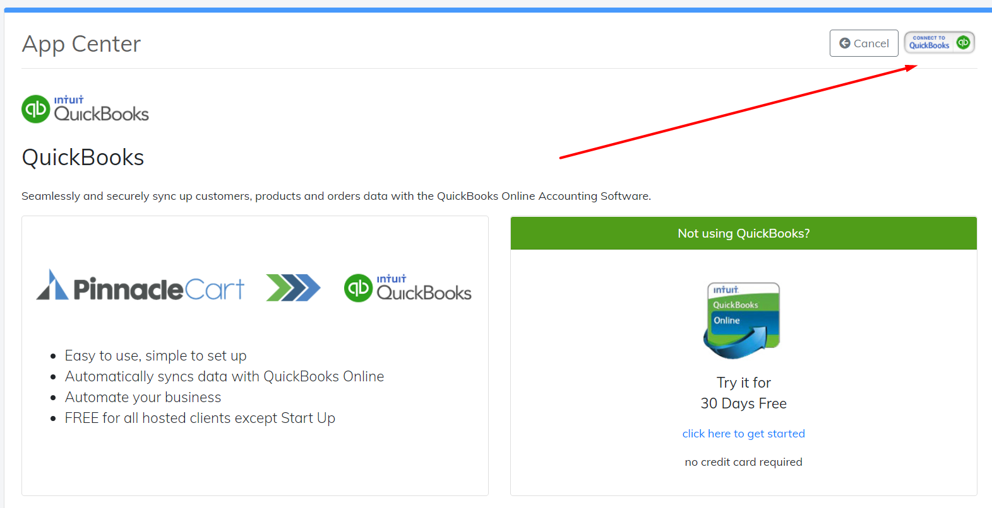The height and width of the screenshot is (508, 992).
Task: Click 'Automate your business' bullet
Action: [x=143, y=397]
